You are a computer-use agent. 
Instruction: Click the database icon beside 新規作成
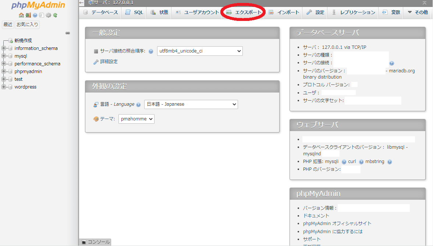[11, 41]
